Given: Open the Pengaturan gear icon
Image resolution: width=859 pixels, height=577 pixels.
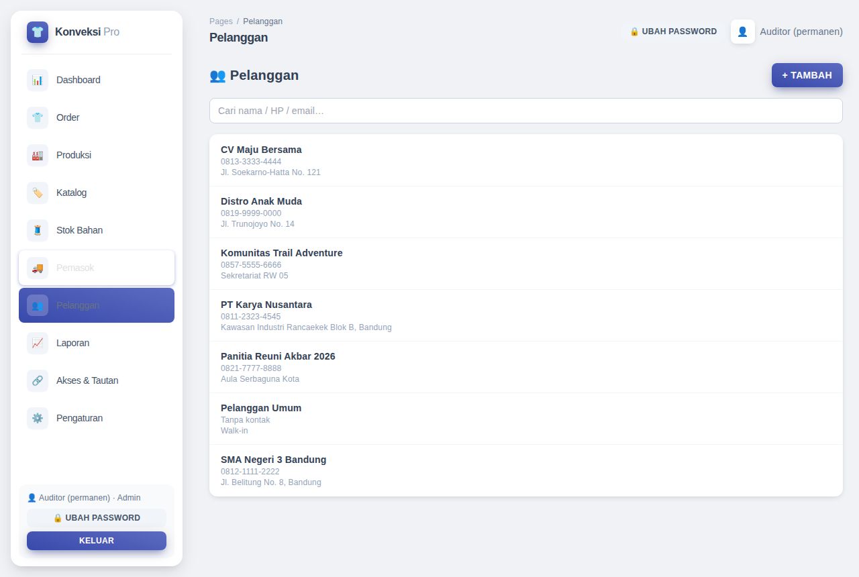Looking at the screenshot, I should point(38,418).
